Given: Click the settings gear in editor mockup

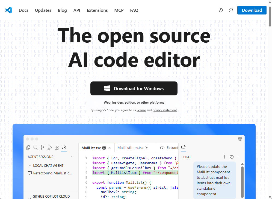Looking at the screenshot, I should pyautogui.click(x=240, y=139).
